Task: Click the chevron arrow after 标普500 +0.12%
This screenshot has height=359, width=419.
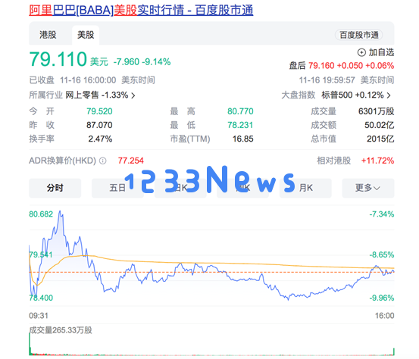Action: [389, 95]
